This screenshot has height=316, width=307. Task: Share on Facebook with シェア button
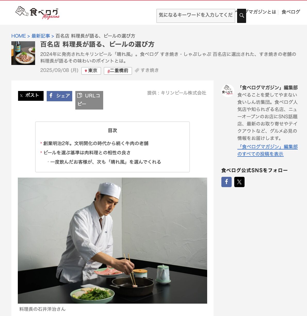[x=59, y=96]
